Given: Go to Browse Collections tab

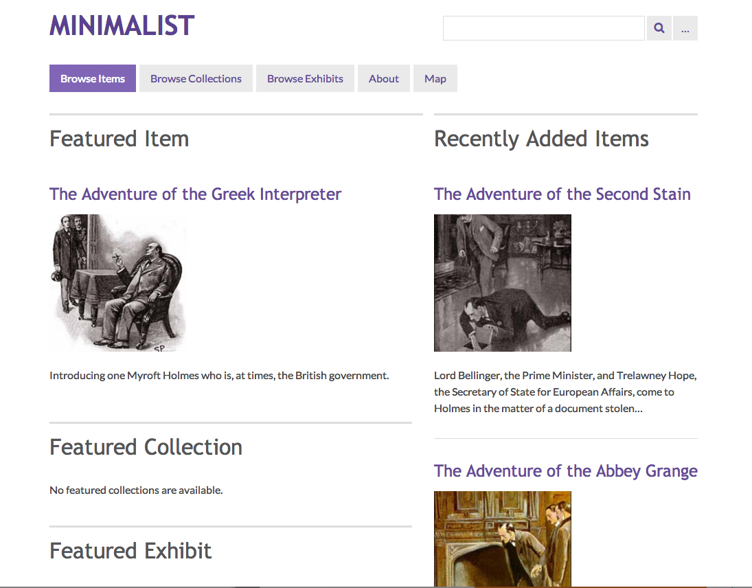Looking at the screenshot, I should click(196, 78).
